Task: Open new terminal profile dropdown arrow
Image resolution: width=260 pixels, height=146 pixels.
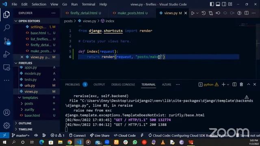Action: click(228, 85)
